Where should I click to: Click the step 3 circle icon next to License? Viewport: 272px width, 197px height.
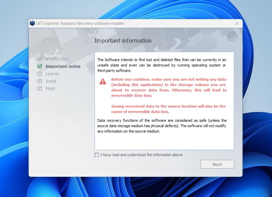(x=39, y=74)
